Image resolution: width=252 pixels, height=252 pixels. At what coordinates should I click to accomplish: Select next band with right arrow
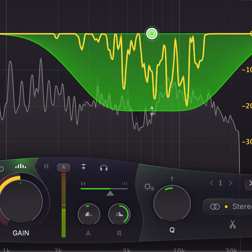[230, 183]
